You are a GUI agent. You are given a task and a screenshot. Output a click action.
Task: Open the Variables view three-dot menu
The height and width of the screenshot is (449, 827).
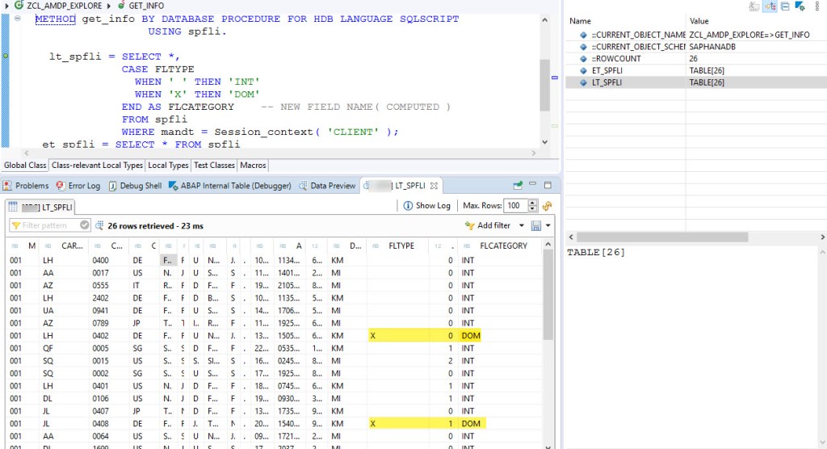point(817,6)
